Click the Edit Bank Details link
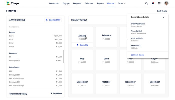Image resolution: width=175 pixels, height=100 pixels. pyautogui.click(x=137, y=55)
